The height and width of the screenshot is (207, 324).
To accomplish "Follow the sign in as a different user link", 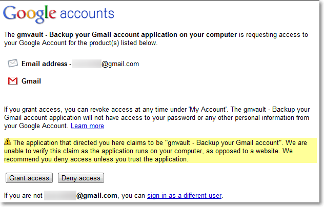I will pos(185,195).
